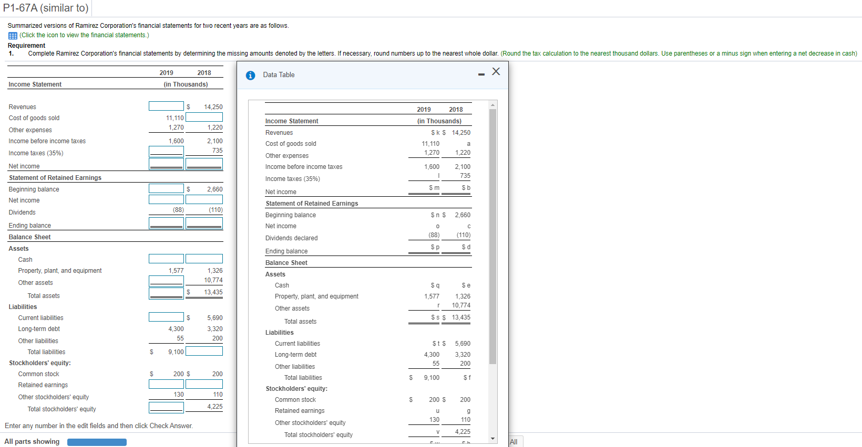
Task: Click the financial statements table icon
Action: [x=13, y=36]
